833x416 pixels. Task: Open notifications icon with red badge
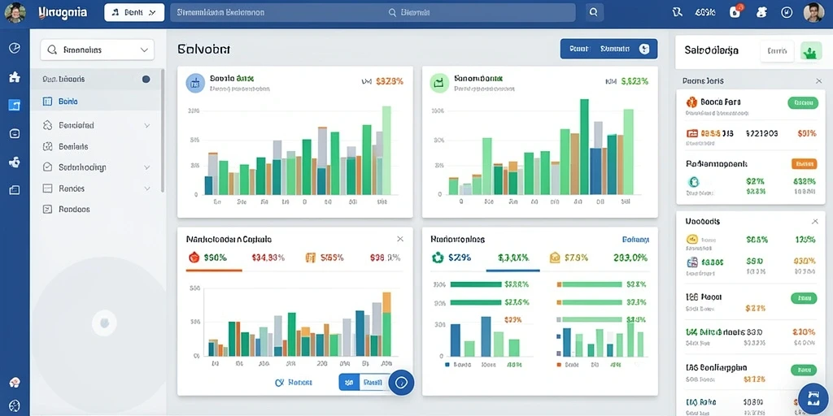click(x=735, y=12)
